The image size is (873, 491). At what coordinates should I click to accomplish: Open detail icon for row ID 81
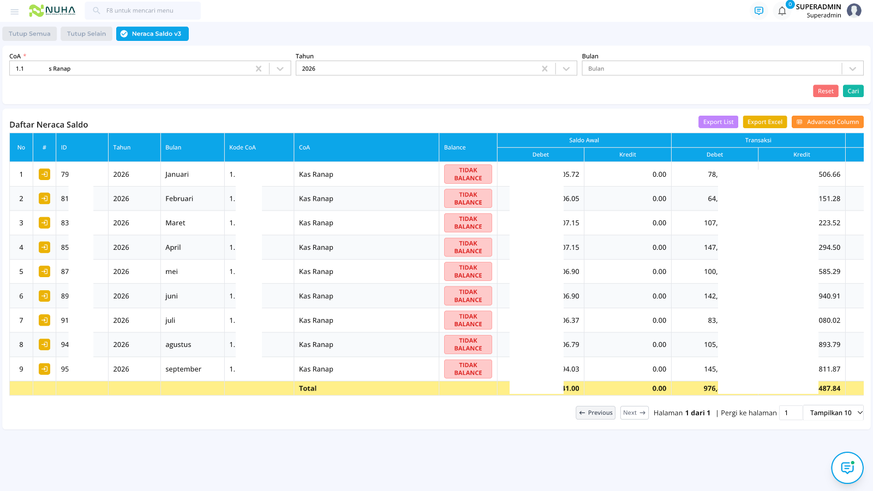[x=44, y=199]
